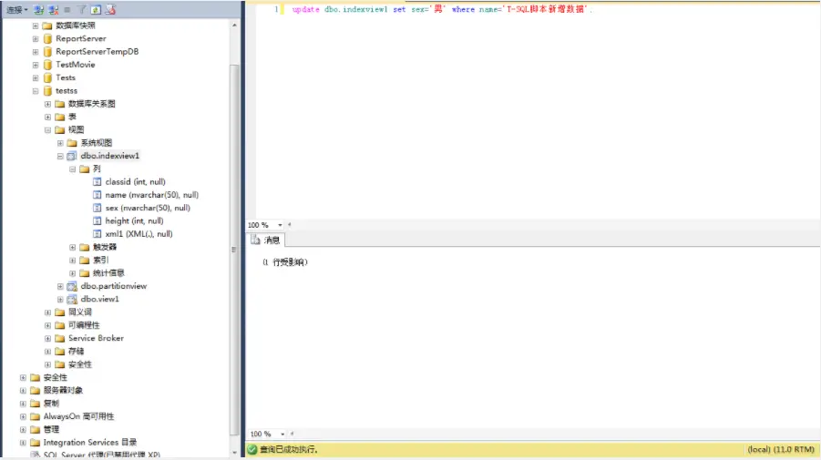Expand the ReportServerTempDB node

(x=35, y=51)
